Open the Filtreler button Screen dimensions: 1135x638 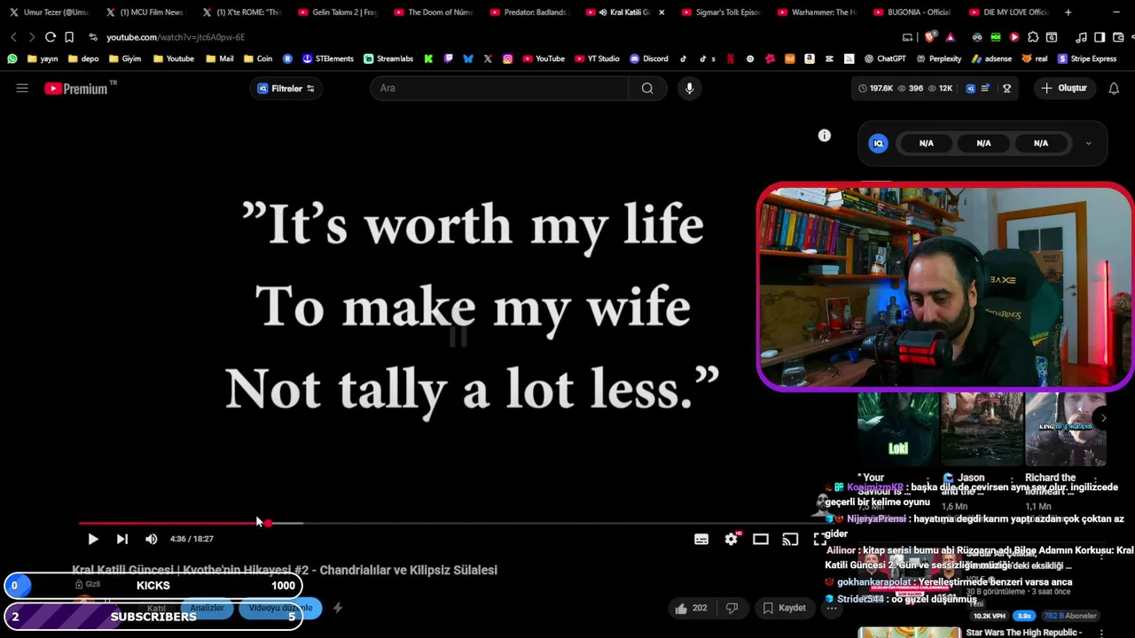286,89
